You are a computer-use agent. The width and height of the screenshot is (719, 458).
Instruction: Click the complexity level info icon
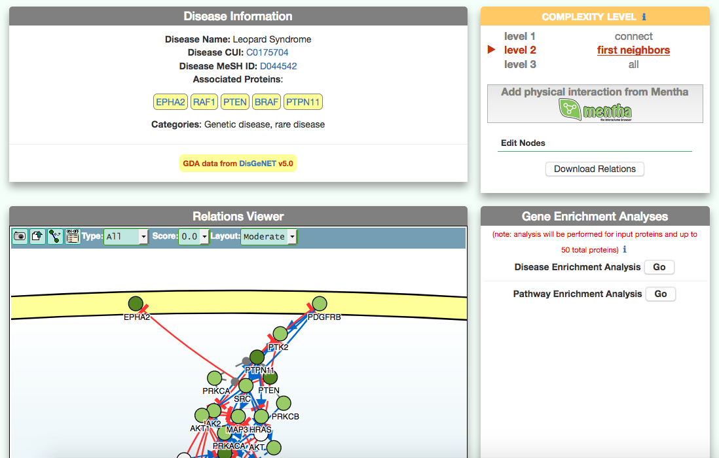pos(644,17)
